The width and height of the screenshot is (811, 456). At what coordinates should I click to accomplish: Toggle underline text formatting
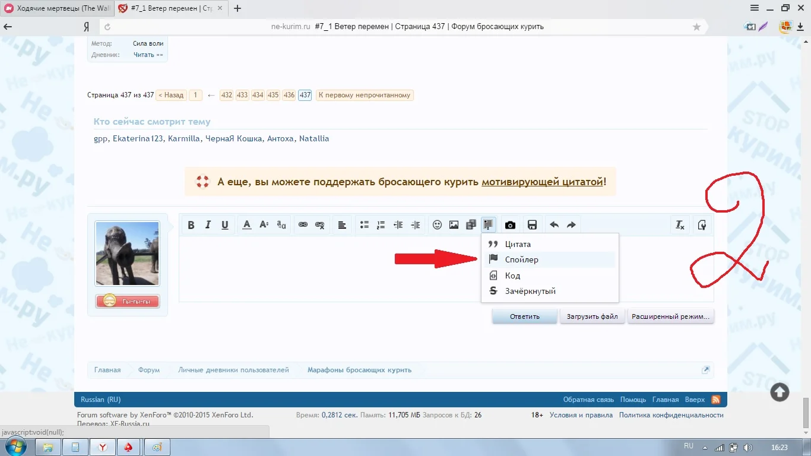(x=225, y=225)
